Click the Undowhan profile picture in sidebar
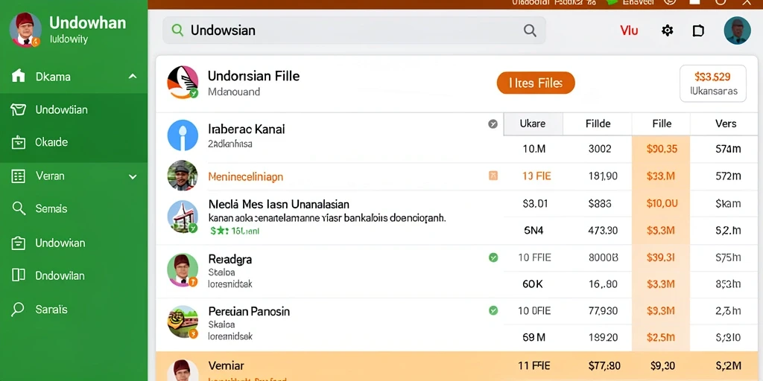This screenshot has width=763, height=381. point(25,30)
